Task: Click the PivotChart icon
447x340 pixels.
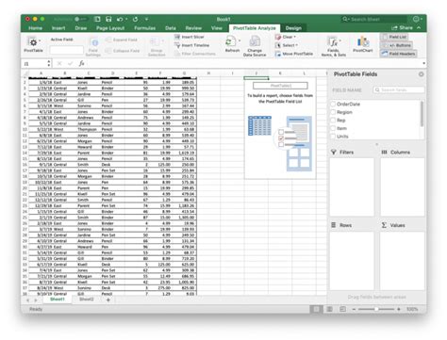Action: 363,41
